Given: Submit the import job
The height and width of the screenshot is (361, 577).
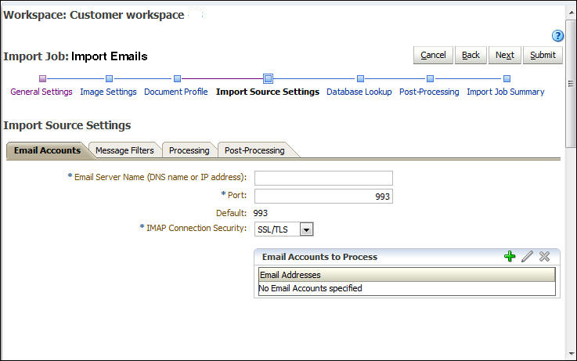Looking at the screenshot, I should pos(543,55).
